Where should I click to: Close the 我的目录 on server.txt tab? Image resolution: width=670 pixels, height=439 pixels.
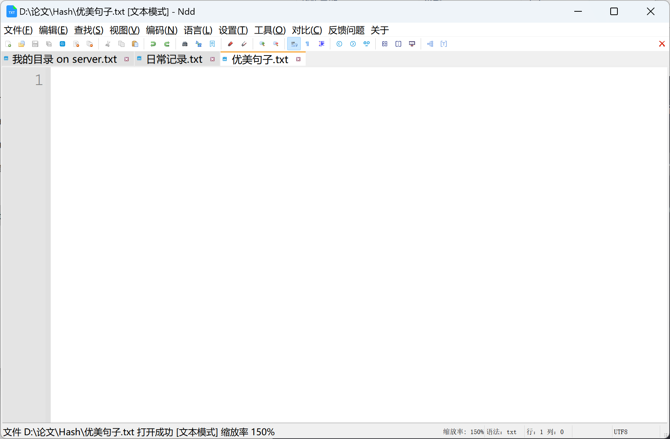127,59
